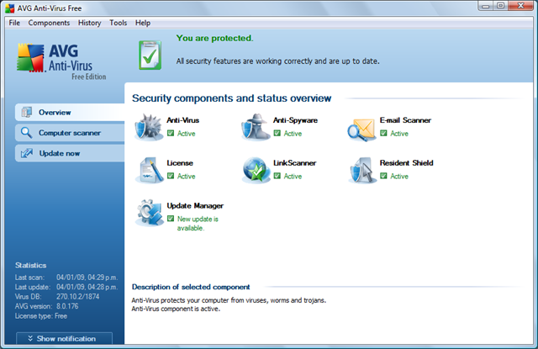Click the 'You are protected.' heading

tap(215, 38)
